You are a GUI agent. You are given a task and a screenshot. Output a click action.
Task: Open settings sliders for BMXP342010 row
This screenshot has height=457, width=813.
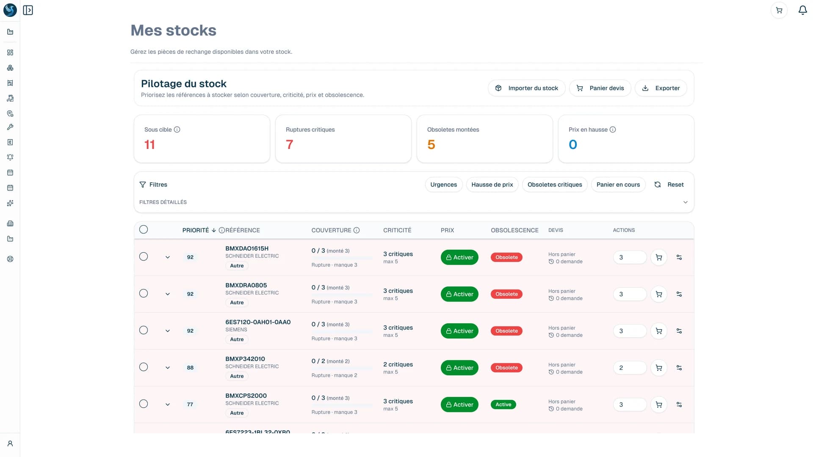679,368
